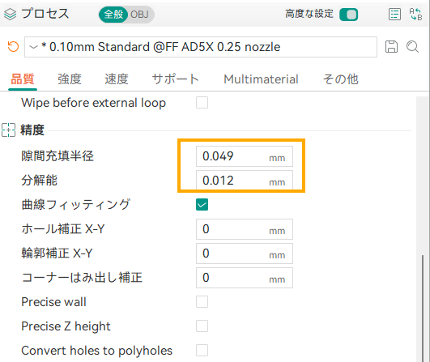
Task: Open the サポート tab
Action: coord(175,79)
